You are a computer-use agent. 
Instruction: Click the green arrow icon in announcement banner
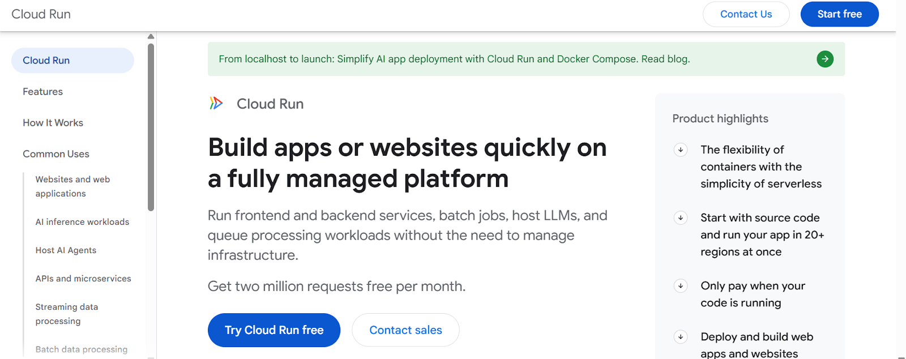(825, 59)
